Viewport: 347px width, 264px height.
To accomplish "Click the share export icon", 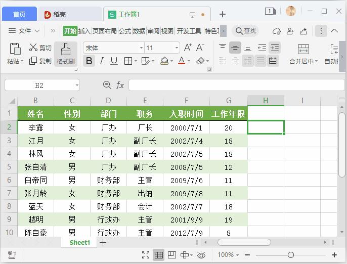I will coord(303,31).
